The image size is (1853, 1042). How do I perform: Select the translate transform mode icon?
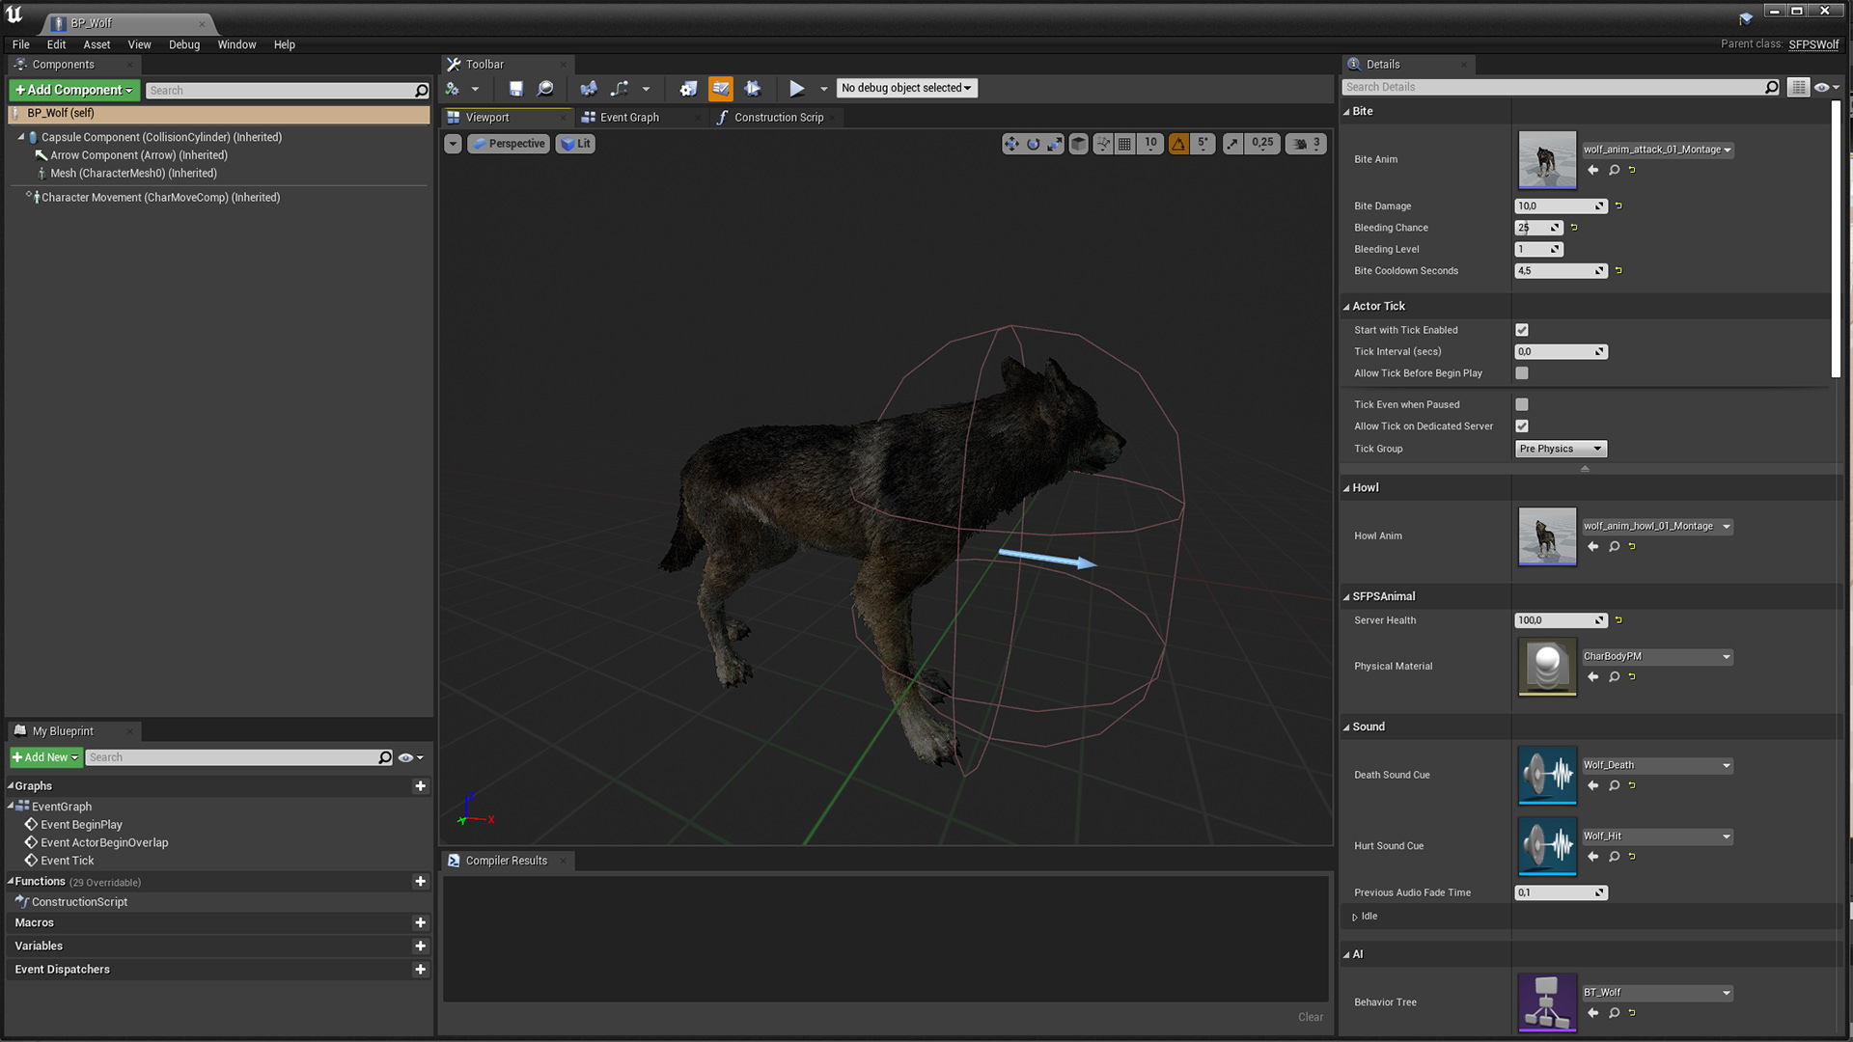[x=1010, y=144]
